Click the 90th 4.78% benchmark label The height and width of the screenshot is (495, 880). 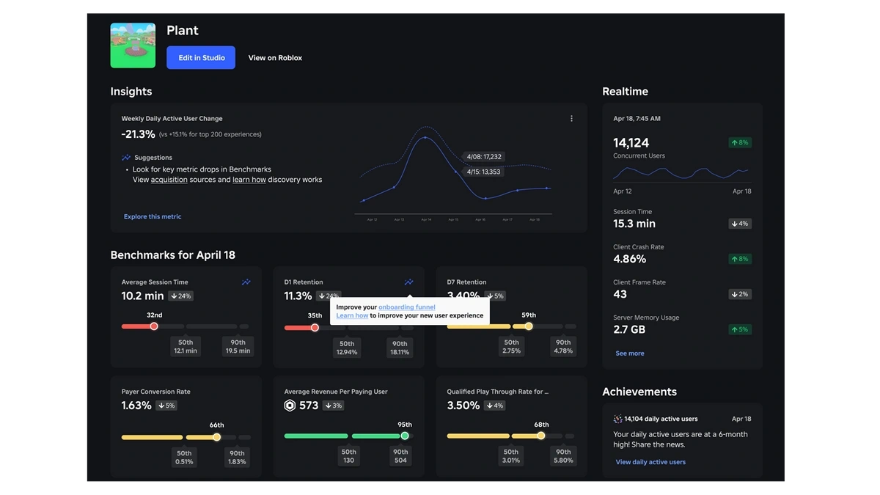[x=563, y=347]
